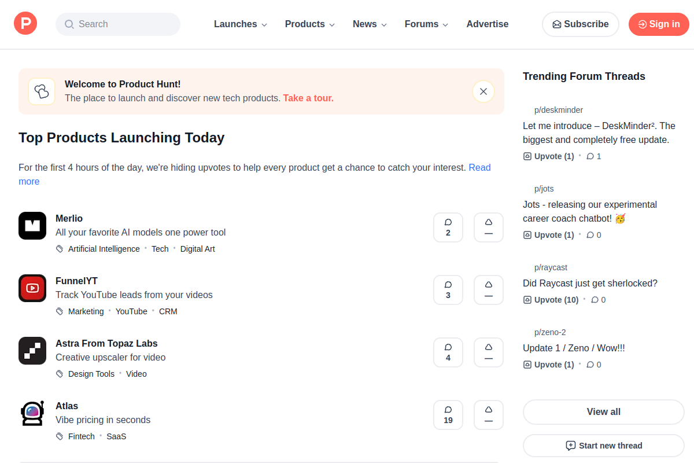
Task: Select the Design Tools tag under Astra
Action: [91, 374]
